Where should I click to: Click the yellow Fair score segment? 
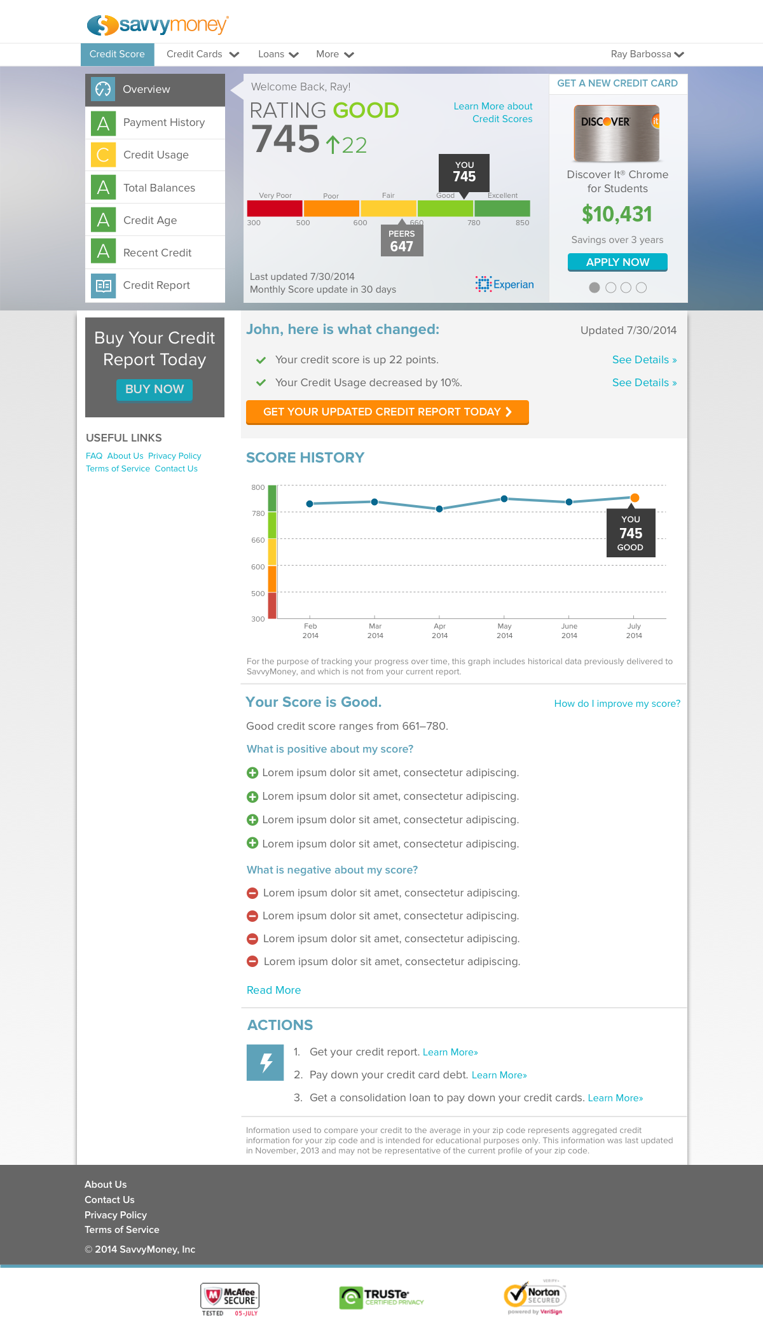388,208
